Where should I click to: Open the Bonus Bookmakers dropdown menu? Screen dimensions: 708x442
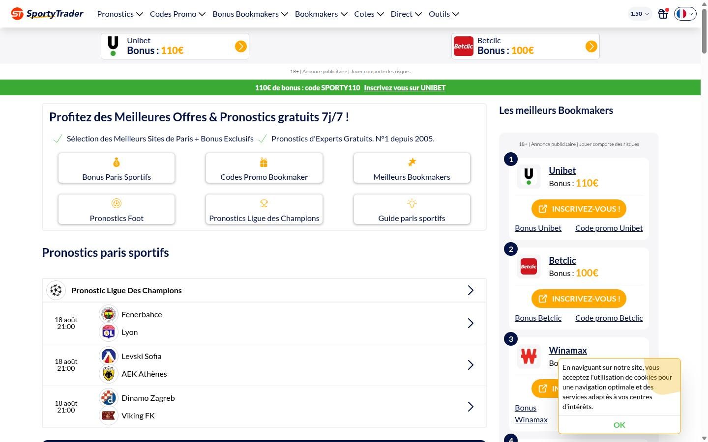click(250, 14)
